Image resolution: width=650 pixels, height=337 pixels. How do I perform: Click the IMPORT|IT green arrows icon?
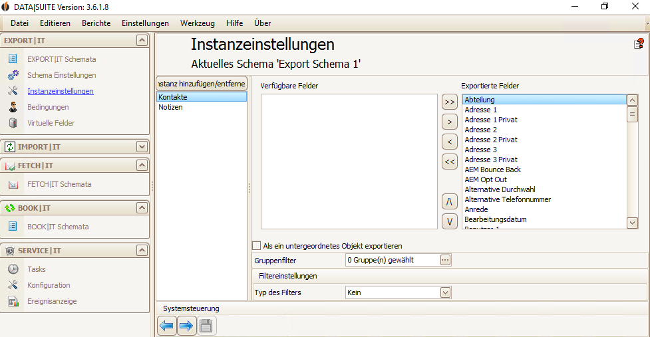tap(10, 146)
